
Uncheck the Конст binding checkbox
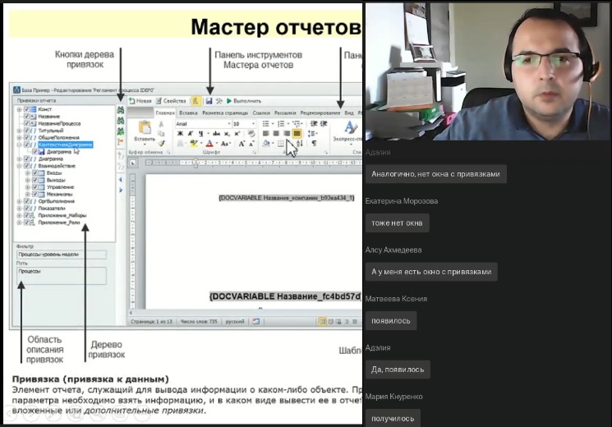[26, 109]
